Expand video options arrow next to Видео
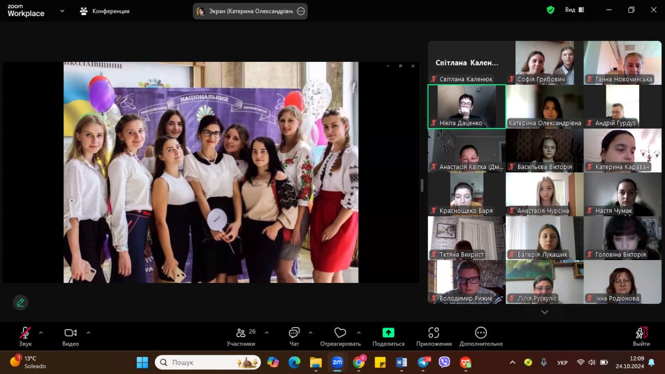The height and width of the screenshot is (374, 665). [88, 332]
